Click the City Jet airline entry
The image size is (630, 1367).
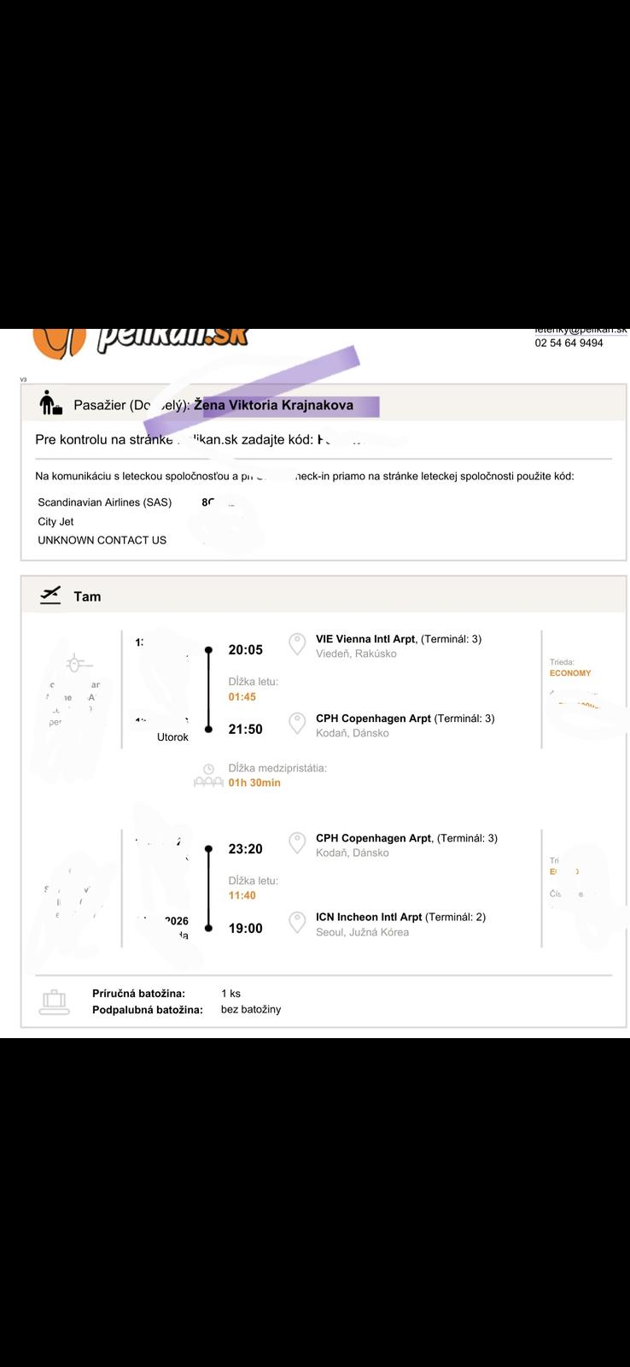point(55,521)
